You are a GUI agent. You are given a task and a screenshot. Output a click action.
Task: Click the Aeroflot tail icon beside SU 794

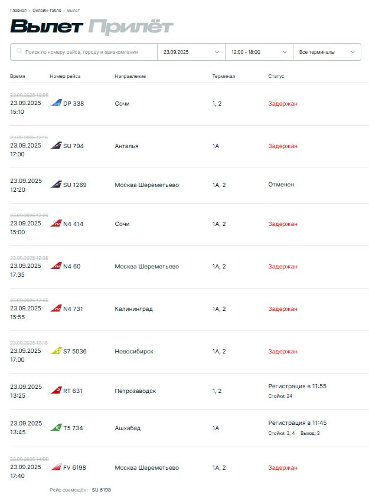(56, 146)
